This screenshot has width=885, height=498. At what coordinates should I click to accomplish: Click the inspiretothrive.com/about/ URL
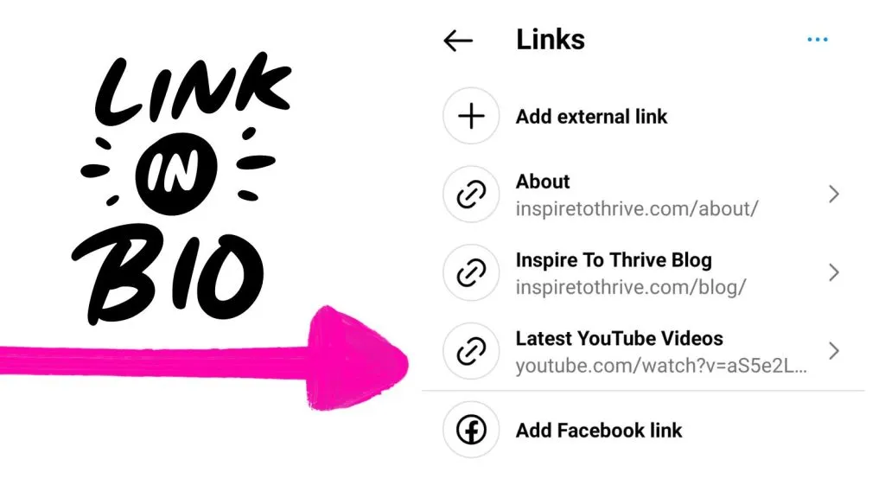[x=637, y=209]
